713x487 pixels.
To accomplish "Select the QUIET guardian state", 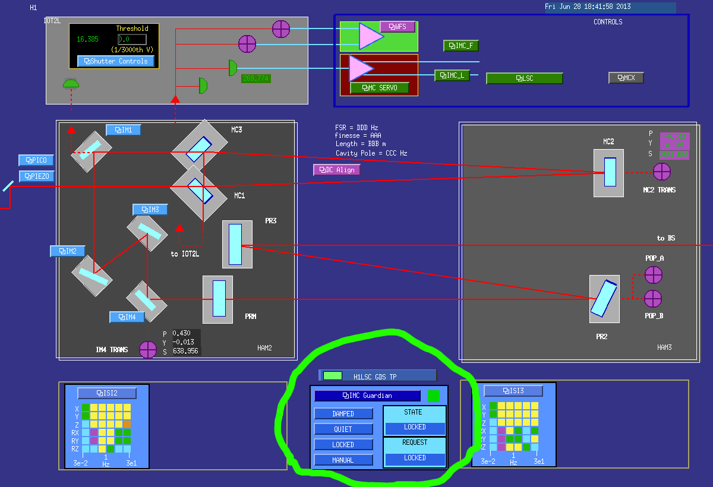I will click(x=343, y=429).
